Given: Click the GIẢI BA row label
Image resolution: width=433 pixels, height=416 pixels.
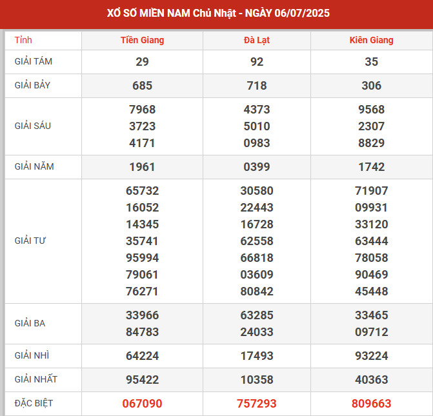Looking at the screenshot, I should (30, 323).
